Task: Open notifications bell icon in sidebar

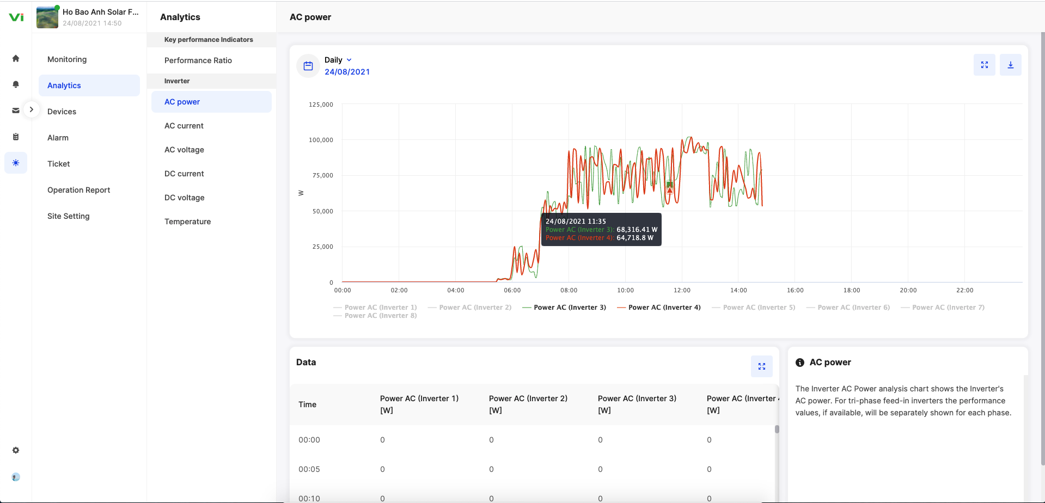Action: click(x=16, y=84)
